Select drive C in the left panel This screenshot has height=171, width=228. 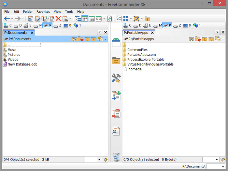tap(8, 25)
